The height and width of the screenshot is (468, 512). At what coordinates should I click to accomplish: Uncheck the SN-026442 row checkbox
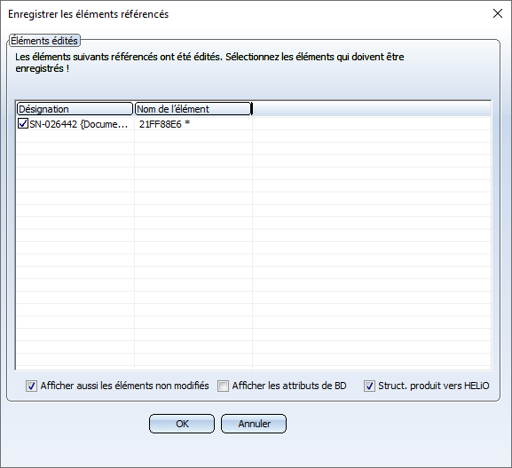23,123
